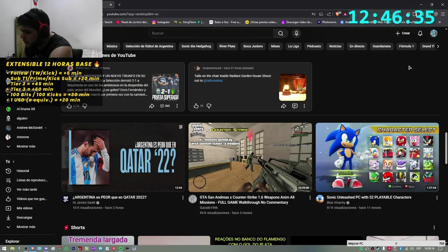Show more category chips with the right arrow
Viewport: 448px width, 252px height.
click(x=437, y=46)
